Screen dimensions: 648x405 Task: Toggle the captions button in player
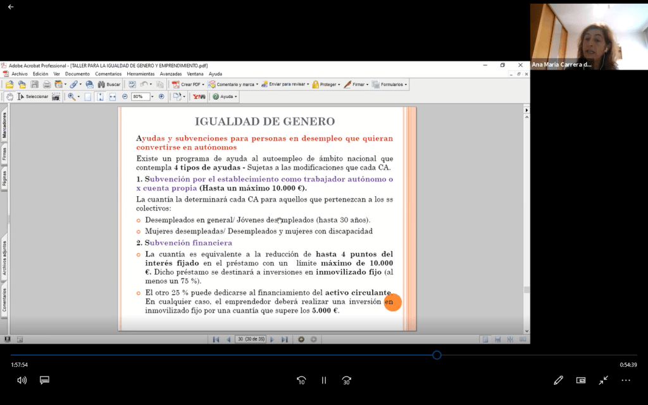44,380
